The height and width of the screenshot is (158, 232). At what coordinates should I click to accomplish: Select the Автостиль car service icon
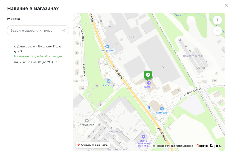(x=109, y=81)
